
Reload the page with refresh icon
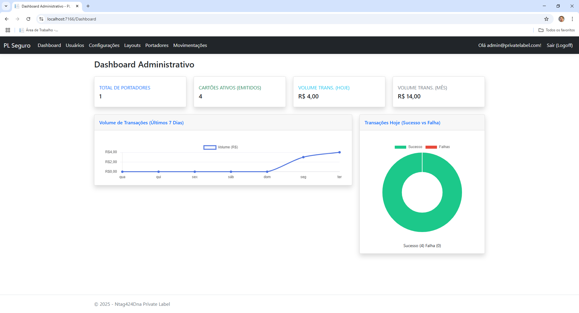point(28,19)
